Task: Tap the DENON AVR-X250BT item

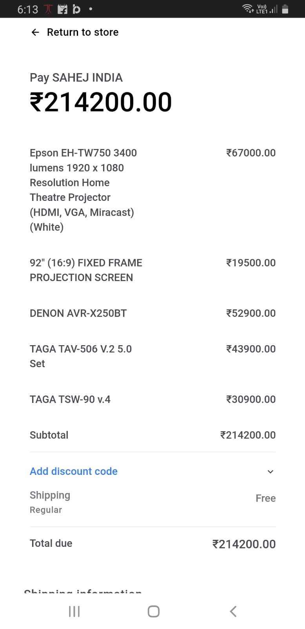Action: (78, 313)
